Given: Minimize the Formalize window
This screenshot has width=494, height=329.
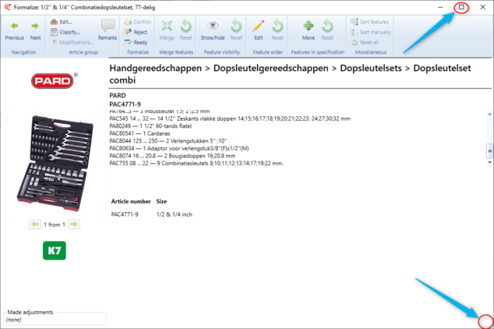Looking at the screenshot, I should click(x=440, y=7).
